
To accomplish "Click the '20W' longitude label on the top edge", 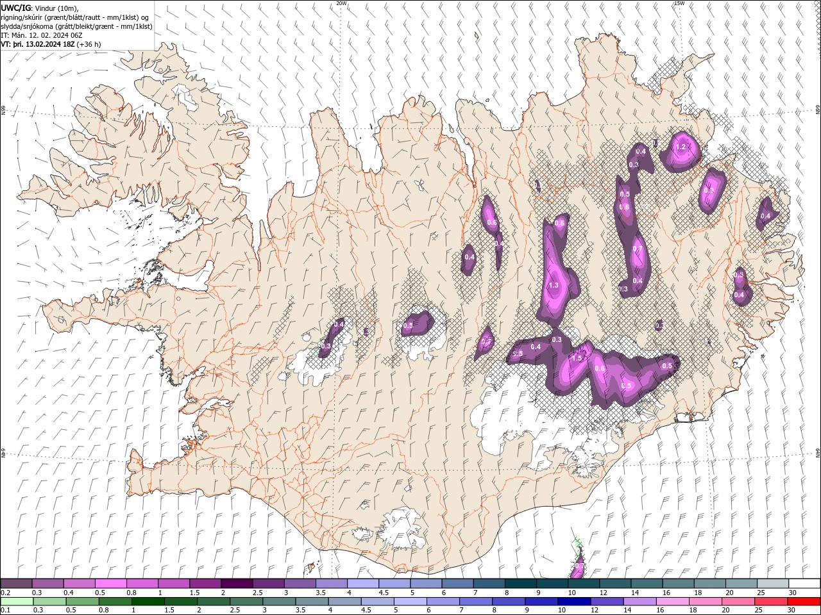I will pyautogui.click(x=341, y=3).
